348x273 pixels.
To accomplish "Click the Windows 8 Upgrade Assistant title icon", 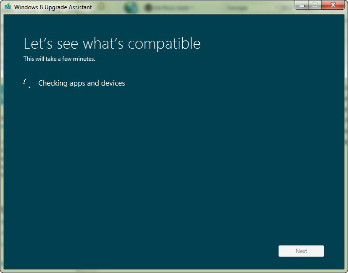I will 8,6.
